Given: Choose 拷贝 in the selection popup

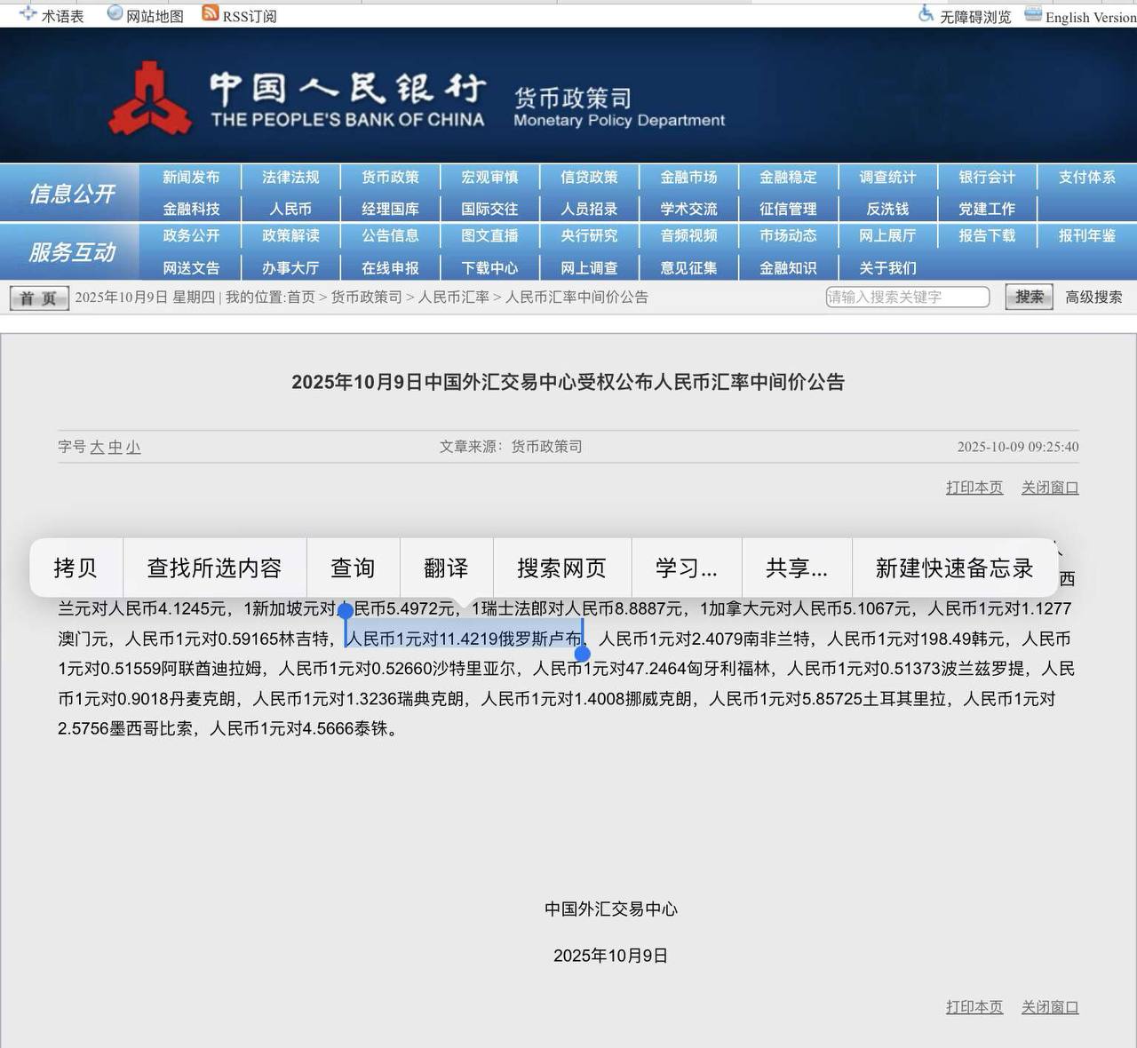Looking at the screenshot, I should tap(76, 568).
